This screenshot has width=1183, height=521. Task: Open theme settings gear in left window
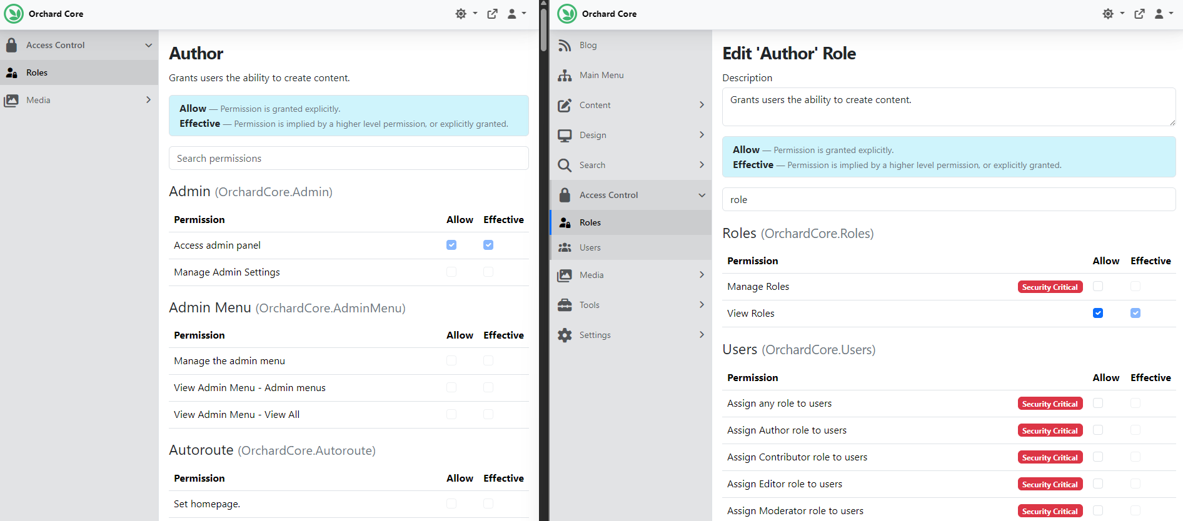pos(461,14)
